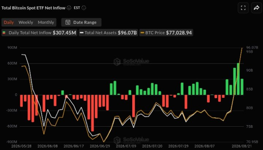Click the tallest green inflow bar
263x150 pixels.
tap(238, 79)
